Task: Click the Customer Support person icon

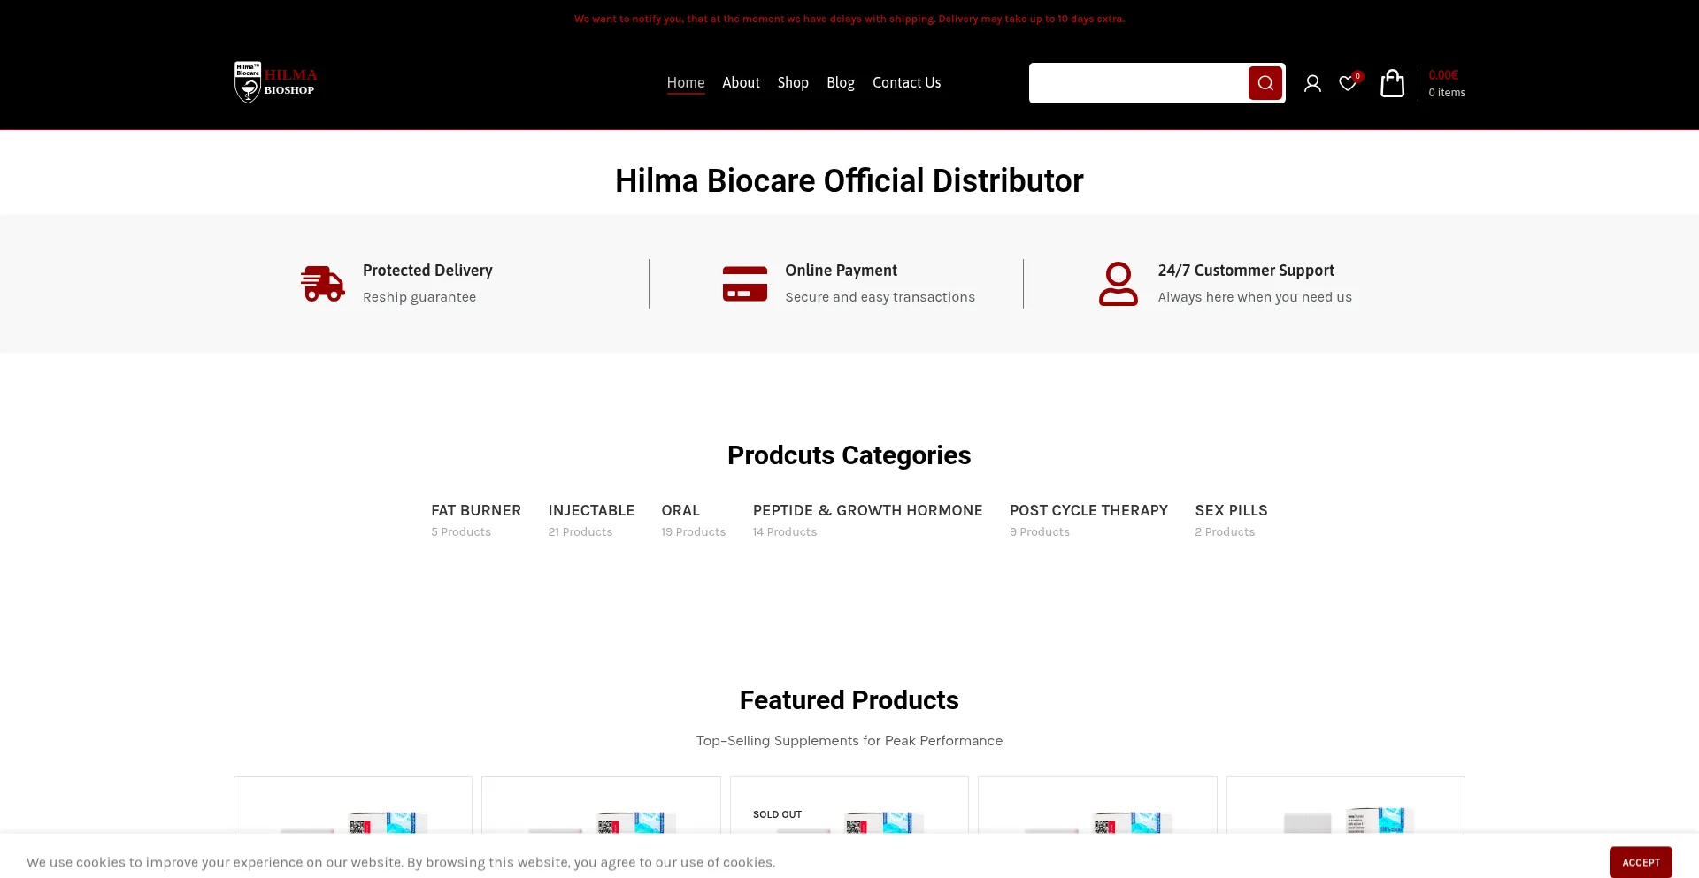Action: [1119, 284]
